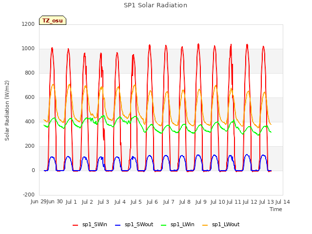Viewport: 312px width, 234px height.
Task: Click the -200 y-axis tick label
Action: [x=29, y=195]
